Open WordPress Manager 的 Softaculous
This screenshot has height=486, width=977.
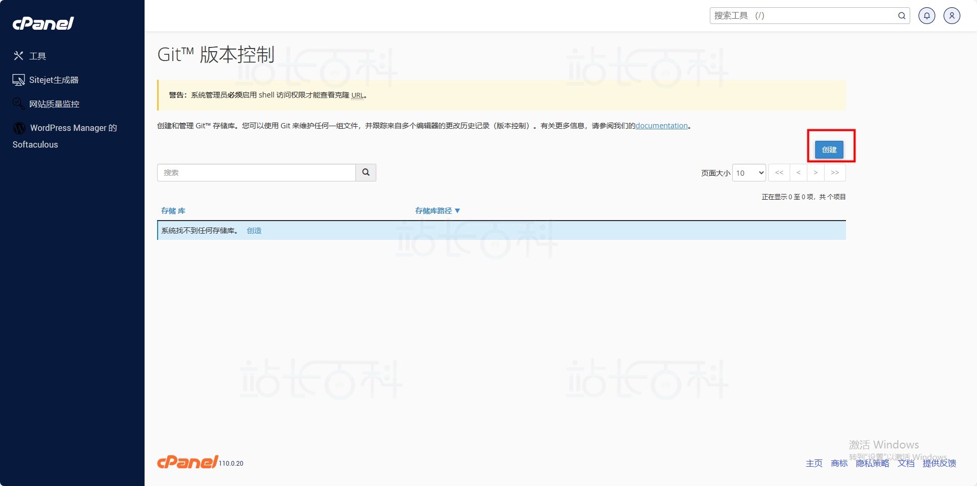coord(65,136)
